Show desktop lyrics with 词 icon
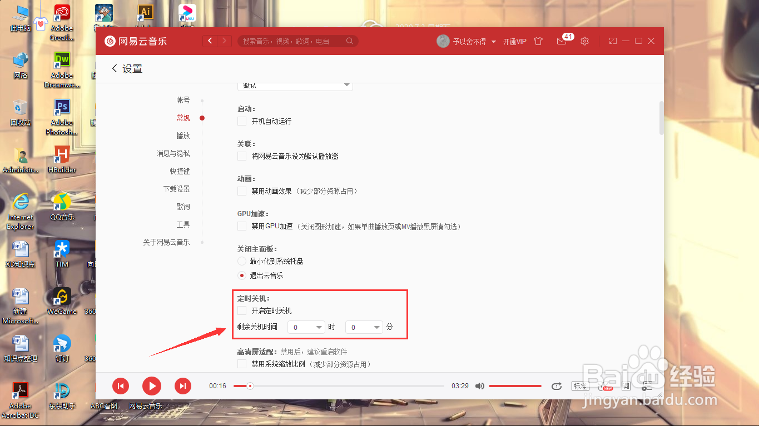The height and width of the screenshot is (426, 759). click(626, 386)
